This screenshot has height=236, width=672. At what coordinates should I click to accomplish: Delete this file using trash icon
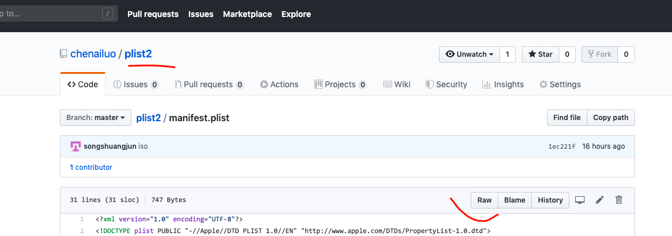[x=619, y=200]
